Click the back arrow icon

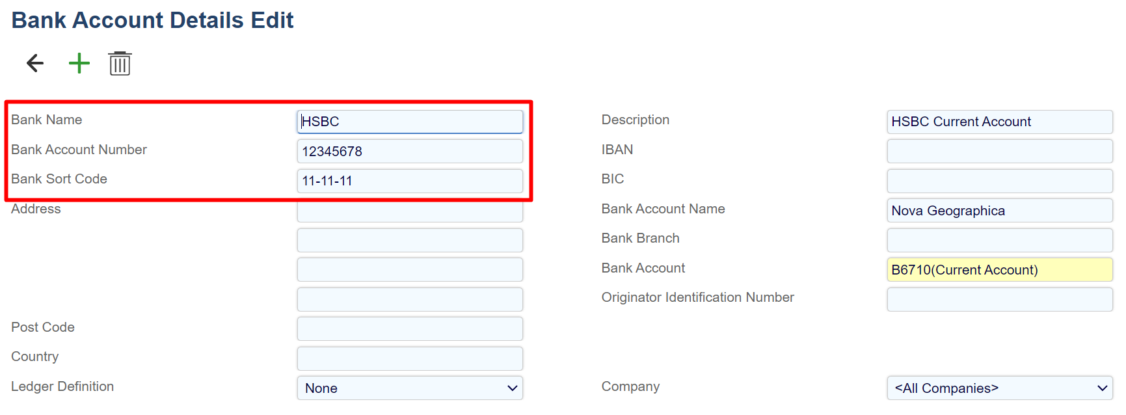click(x=35, y=63)
